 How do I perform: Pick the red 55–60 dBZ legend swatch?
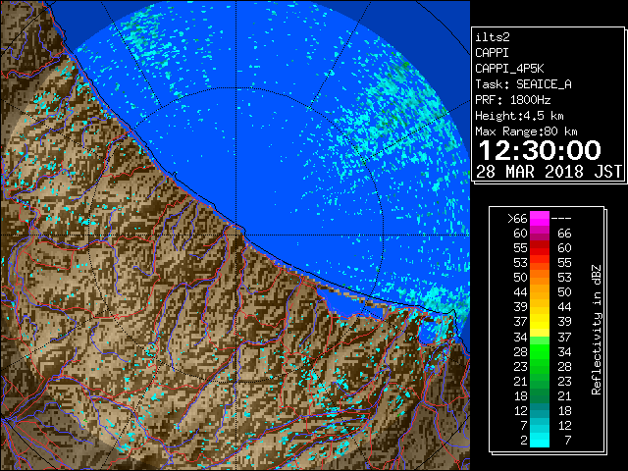pyautogui.click(x=540, y=248)
